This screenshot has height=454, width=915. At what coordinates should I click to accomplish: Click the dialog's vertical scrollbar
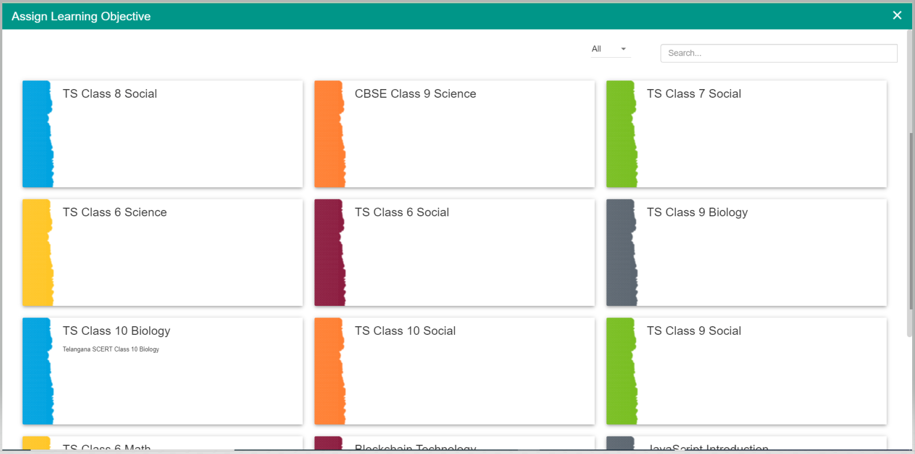point(911,231)
